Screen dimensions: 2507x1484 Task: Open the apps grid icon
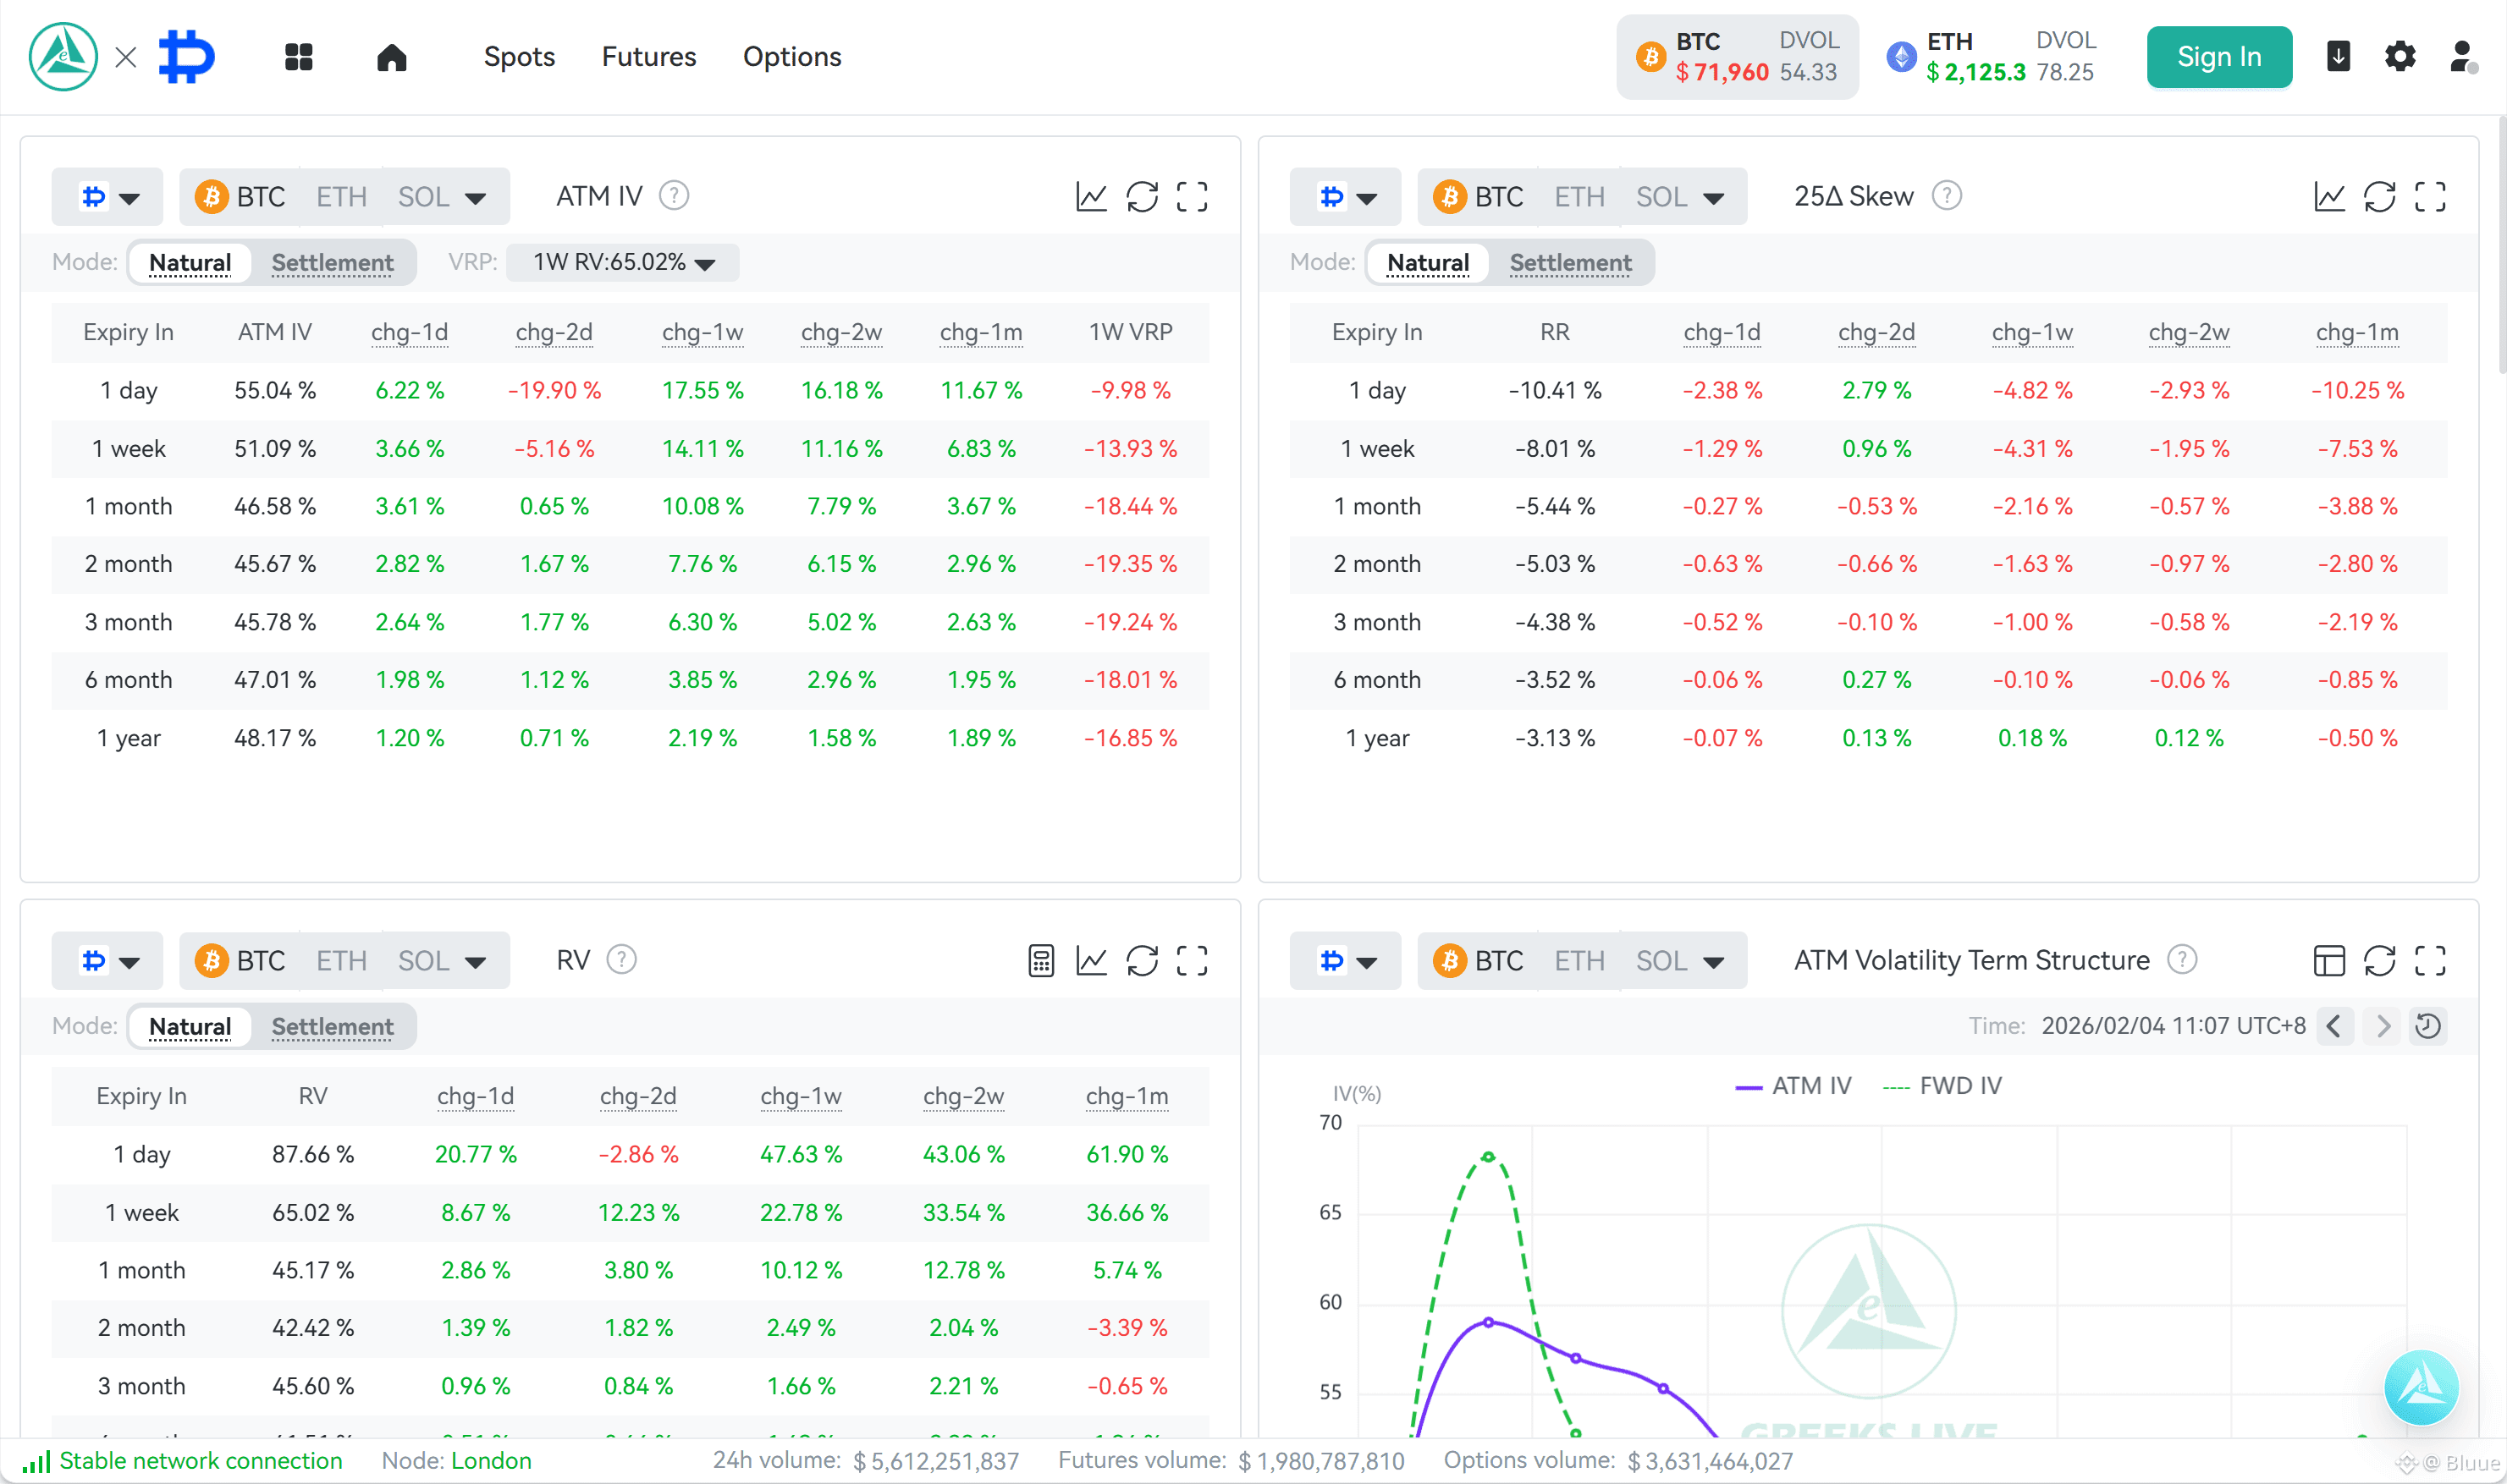click(298, 57)
